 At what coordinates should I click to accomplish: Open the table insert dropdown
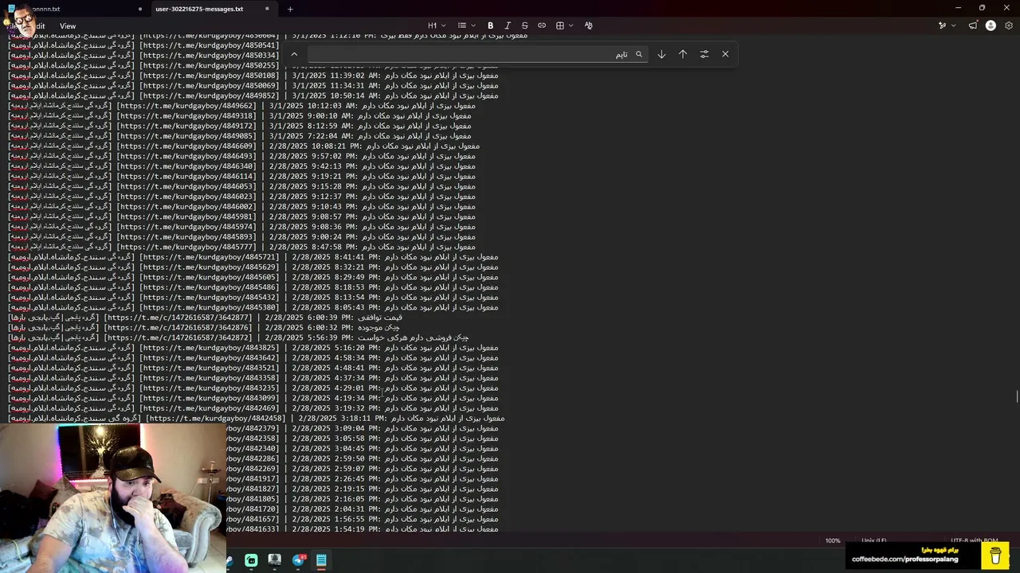pos(564,25)
